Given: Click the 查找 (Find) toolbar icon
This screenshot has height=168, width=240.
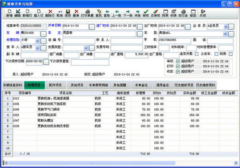Looking at the screenshot, I should click(x=98, y=13).
